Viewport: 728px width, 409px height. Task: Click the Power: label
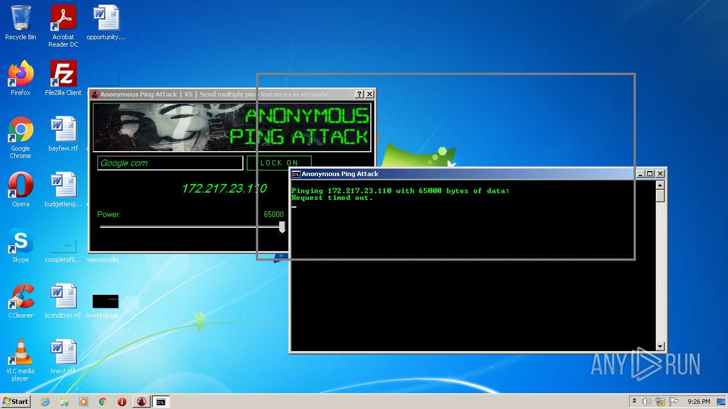tap(109, 215)
